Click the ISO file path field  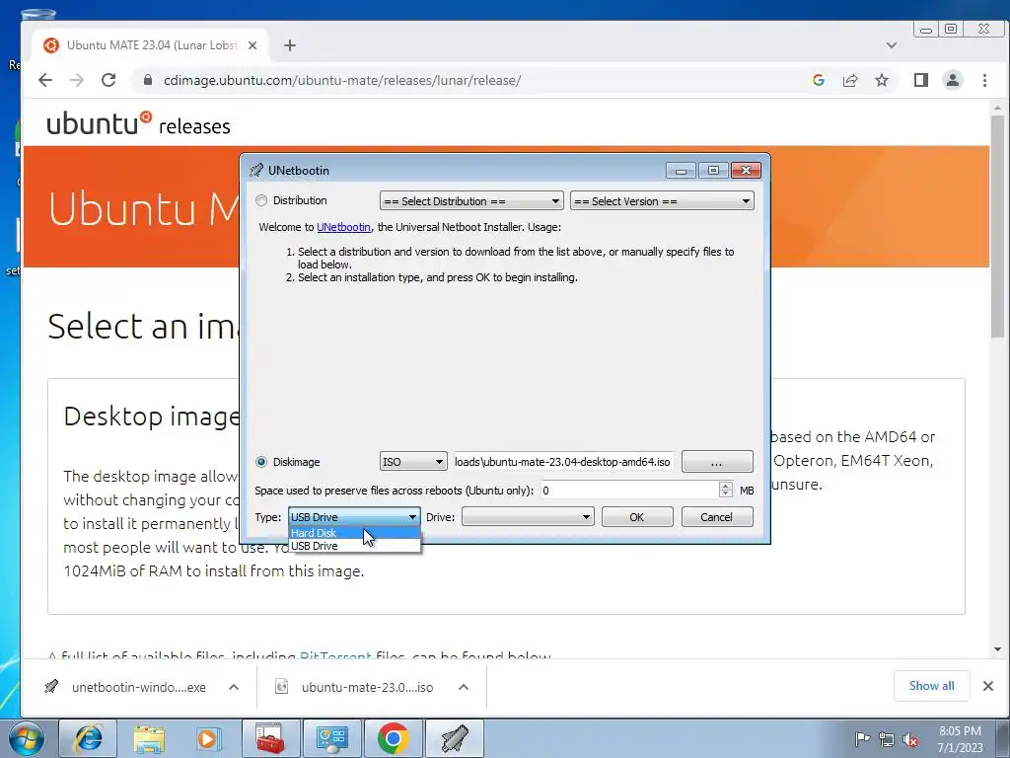[563, 462]
